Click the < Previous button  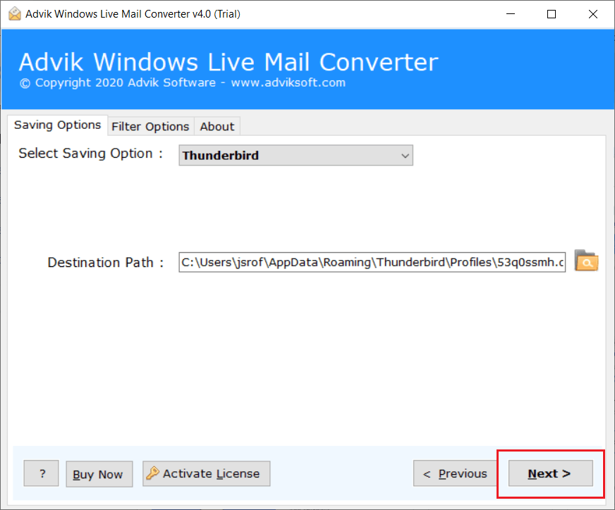(456, 473)
